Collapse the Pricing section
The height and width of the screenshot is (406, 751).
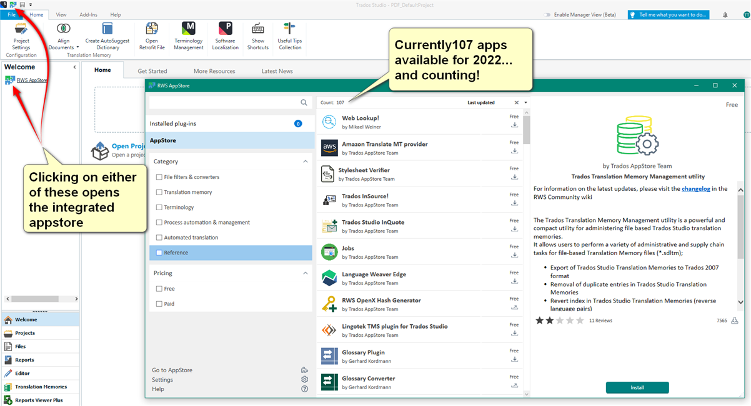(x=306, y=273)
